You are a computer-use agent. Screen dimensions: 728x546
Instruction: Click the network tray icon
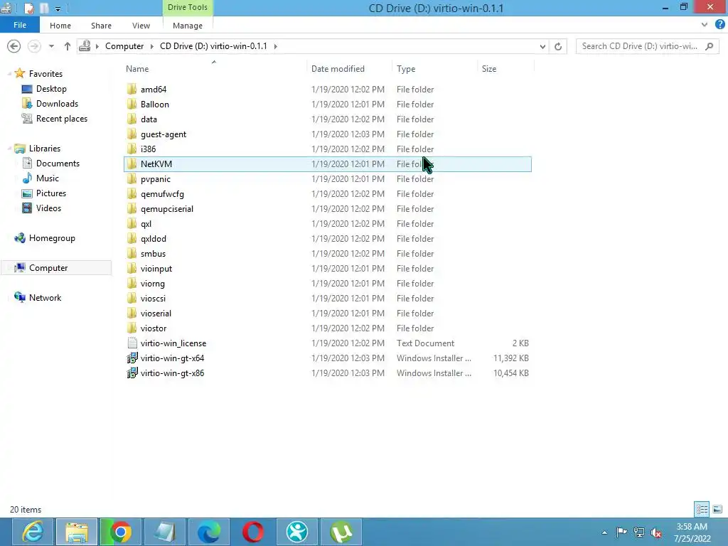639,532
